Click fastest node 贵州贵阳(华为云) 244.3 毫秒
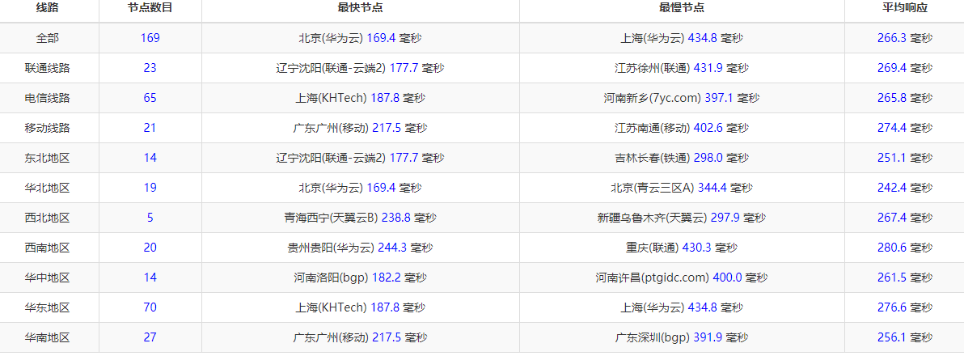The width and height of the screenshot is (964, 356). pyautogui.click(x=360, y=248)
